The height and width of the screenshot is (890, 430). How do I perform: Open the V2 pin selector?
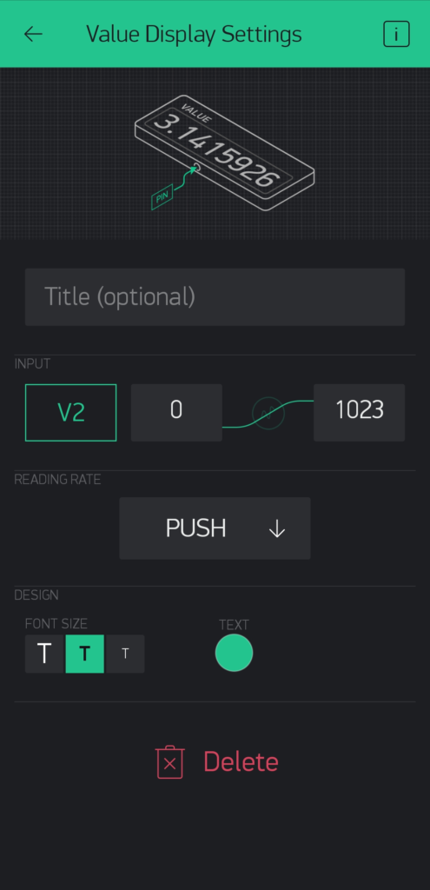[x=71, y=413]
